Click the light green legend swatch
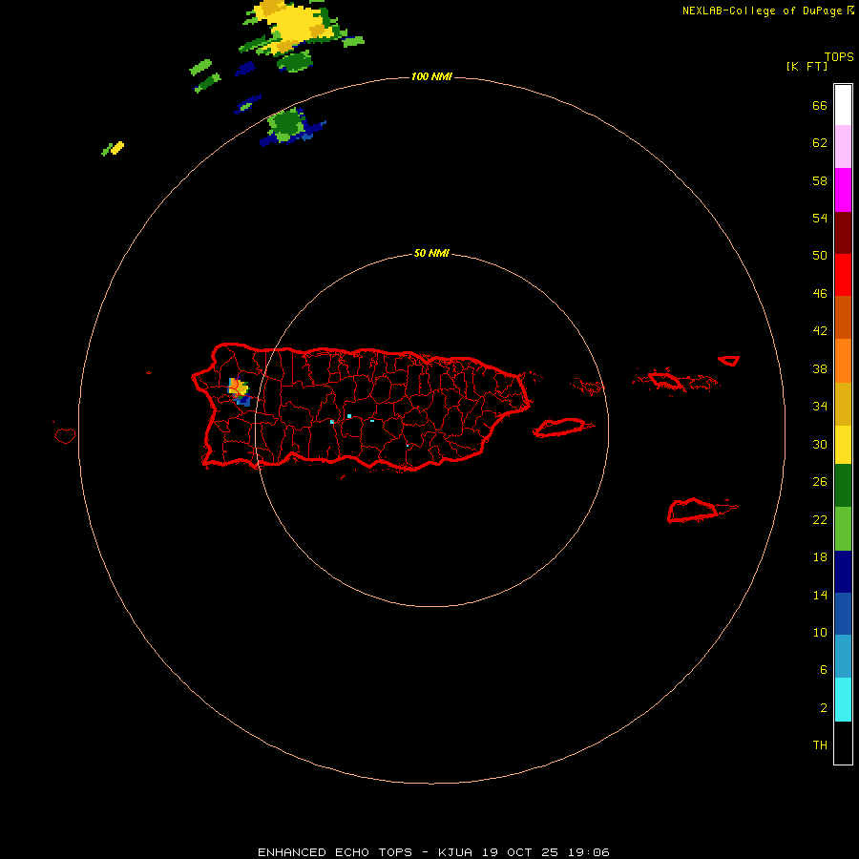 (843, 528)
